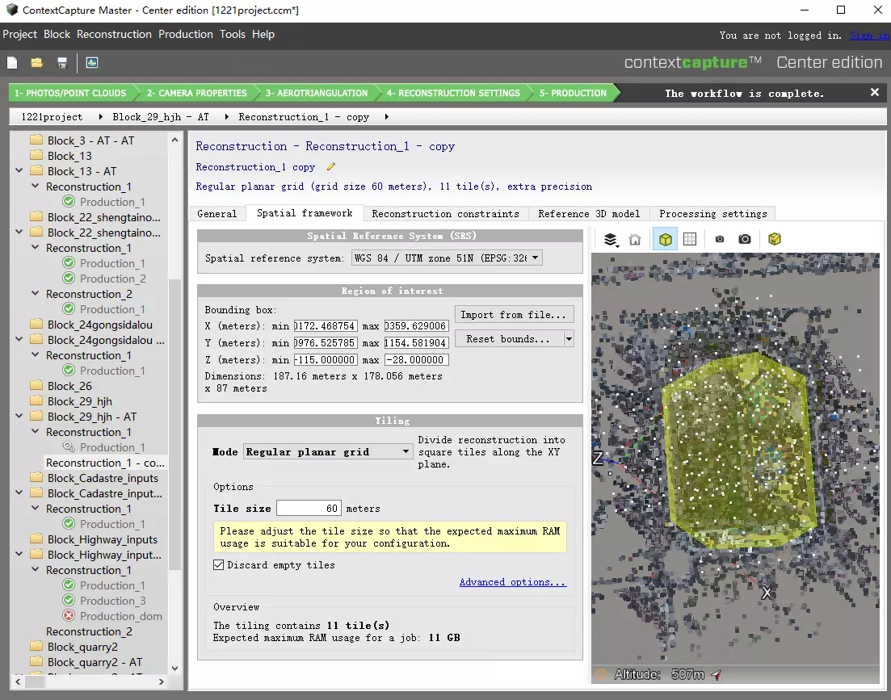The height and width of the screenshot is (700, 891).
Task: Click the red north arrow beside Altitude
Action: [x=716, y=674]
